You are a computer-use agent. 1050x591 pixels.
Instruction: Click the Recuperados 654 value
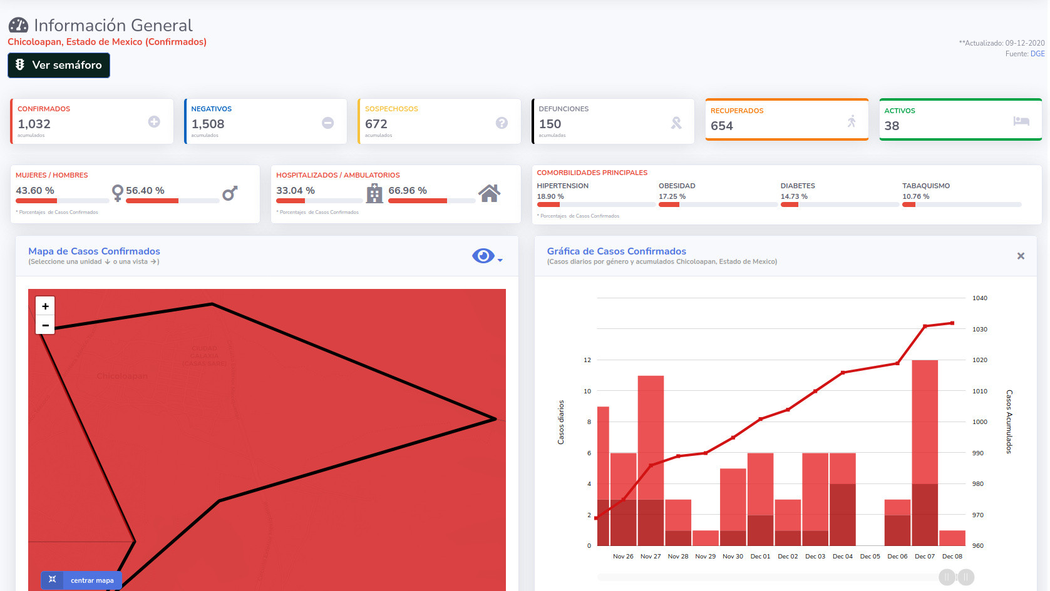[722, 126]
